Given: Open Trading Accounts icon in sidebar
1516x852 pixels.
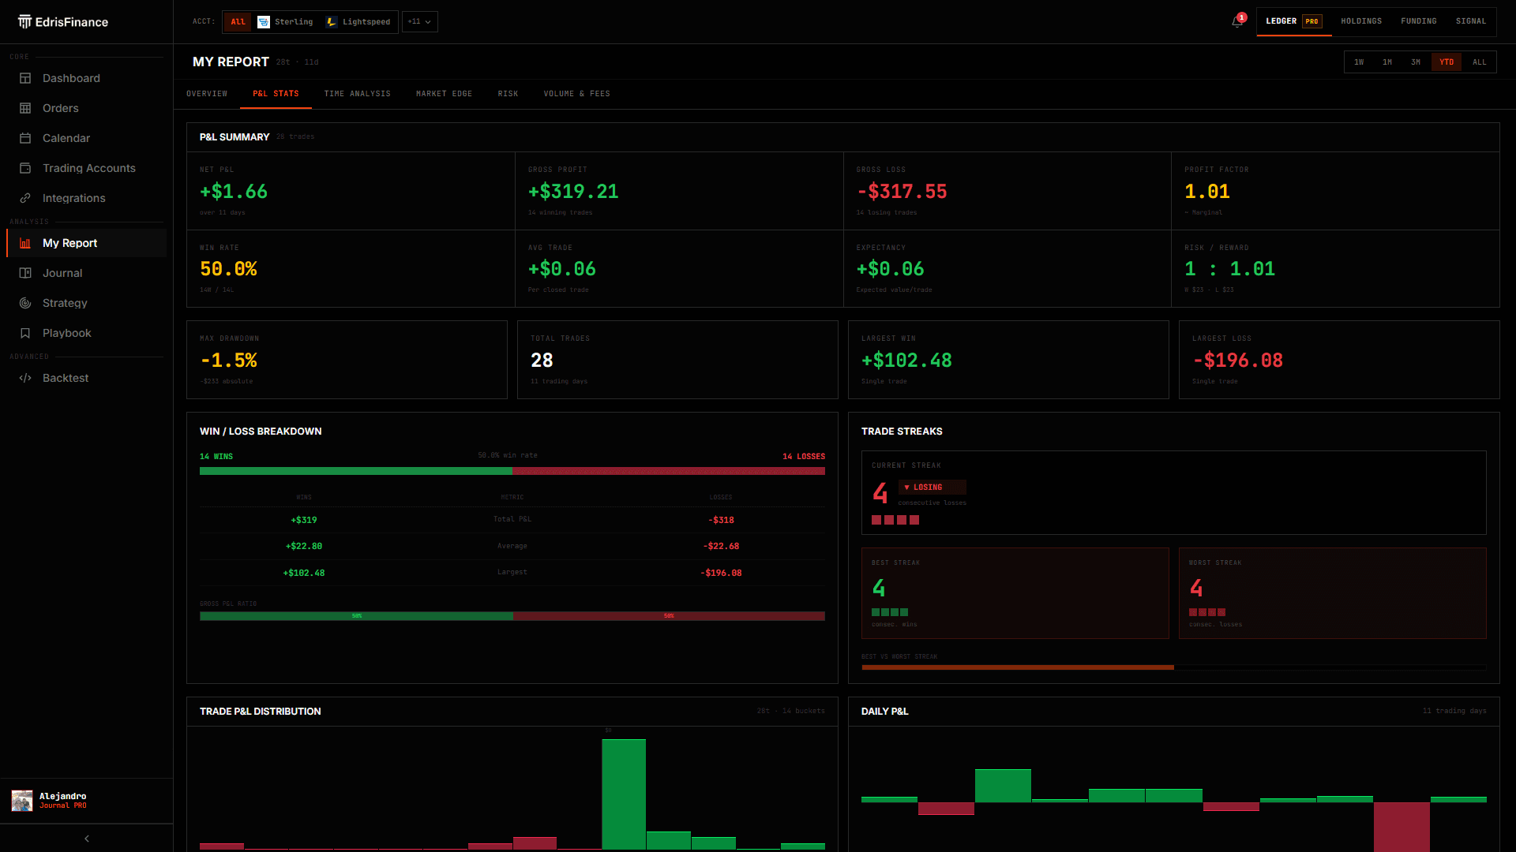Looking at the screenshot, I should [x=25, y=168].
